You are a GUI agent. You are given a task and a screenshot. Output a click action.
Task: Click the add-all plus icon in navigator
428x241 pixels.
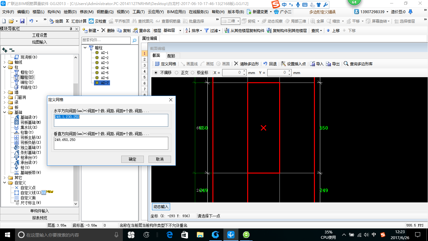point(4,50)
